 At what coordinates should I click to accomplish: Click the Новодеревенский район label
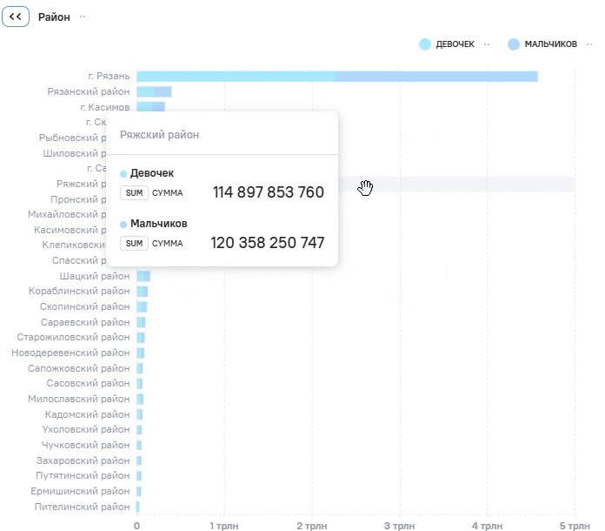(x=70, y=353)
